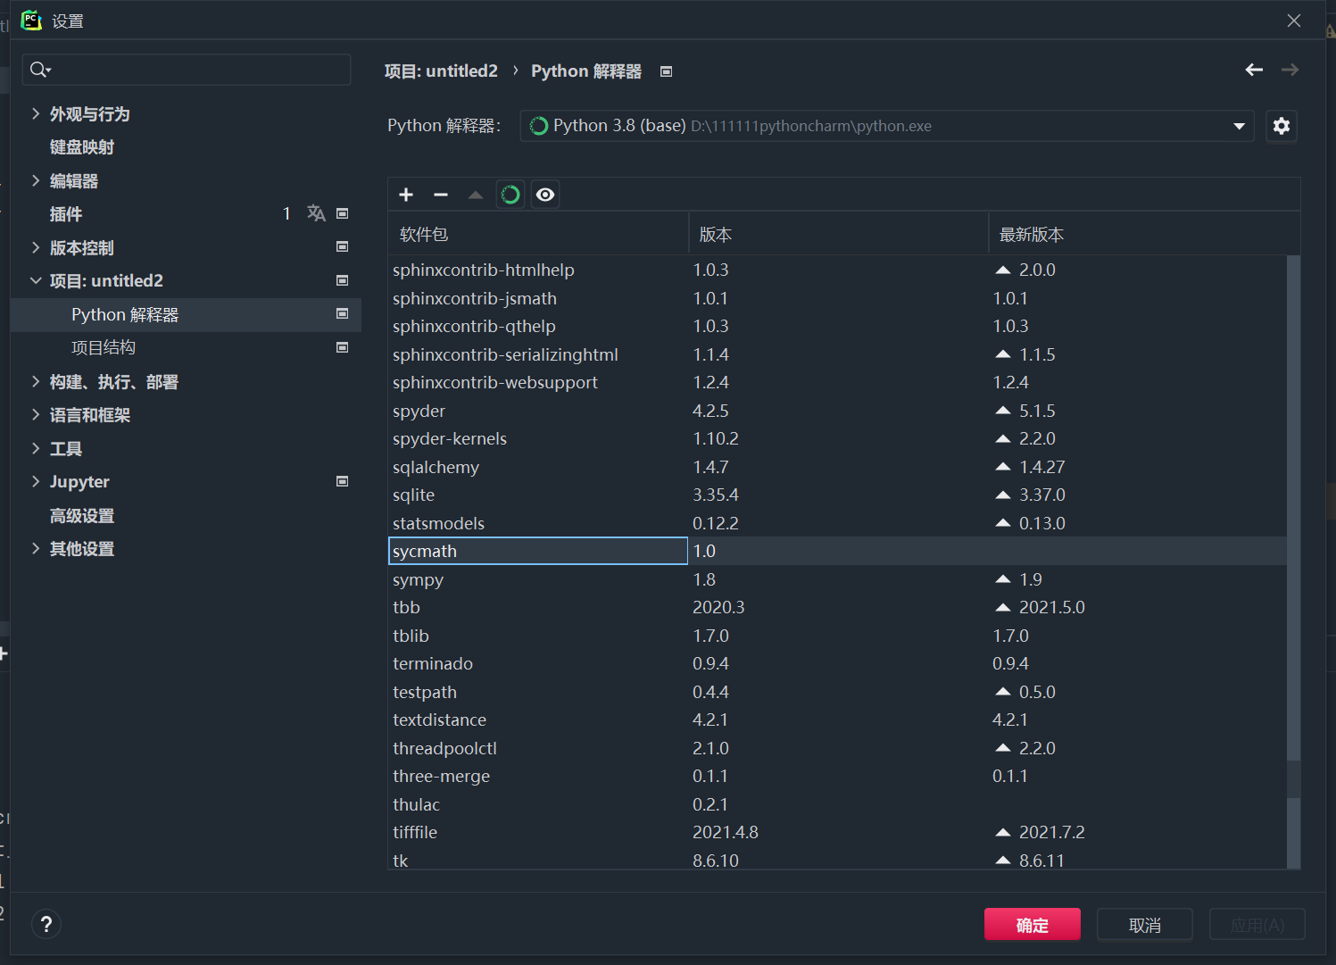Image resolution: width=1336 pixels, height=965 pixels.
Task: Expand the 构建、执行、部署 section
Action: click(36, 381)
